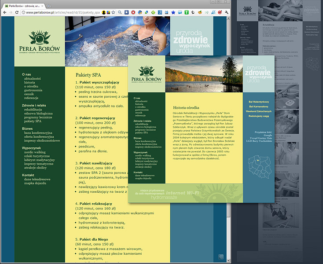This screenshot has width=323, height=264.
Task: Bookmark page with address bar star
Action: click(113, 12)
